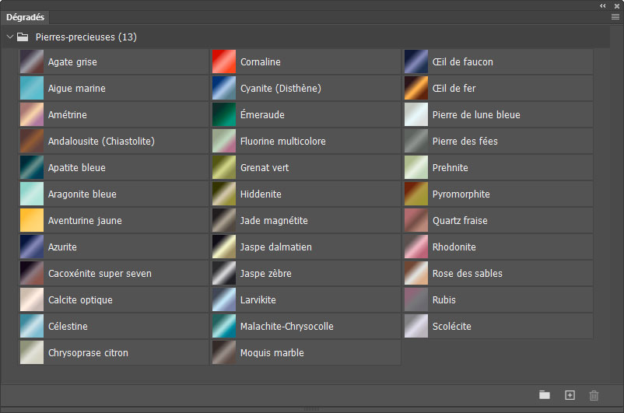
Task: Collapse the Pierres-precieuses group chevron
Action: (9, 37)
